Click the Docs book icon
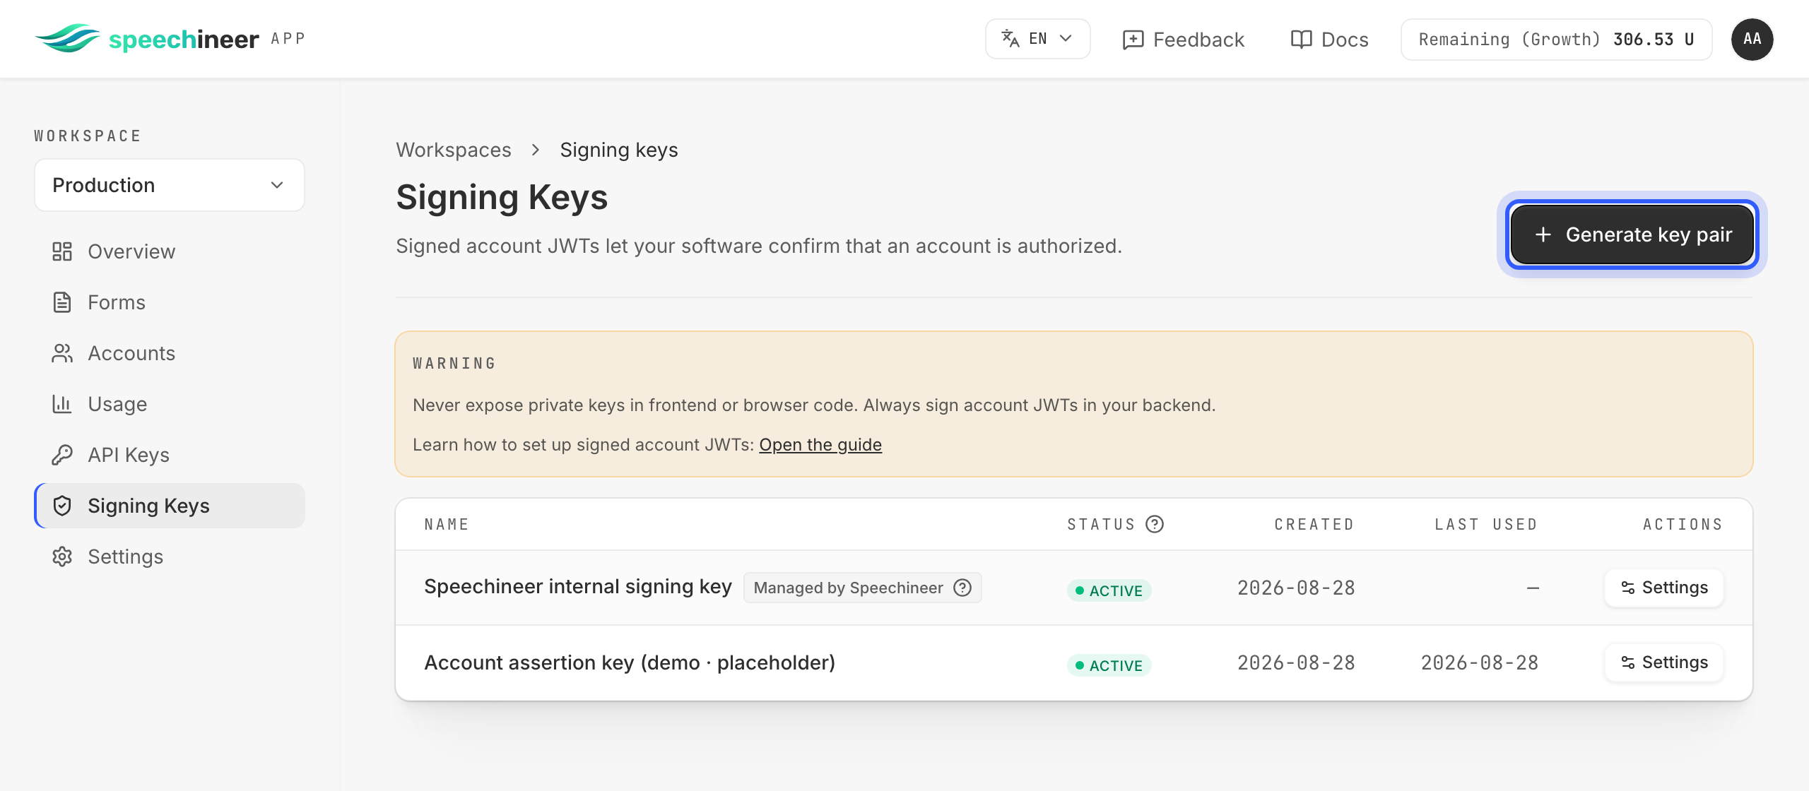 coord(1301,40)
